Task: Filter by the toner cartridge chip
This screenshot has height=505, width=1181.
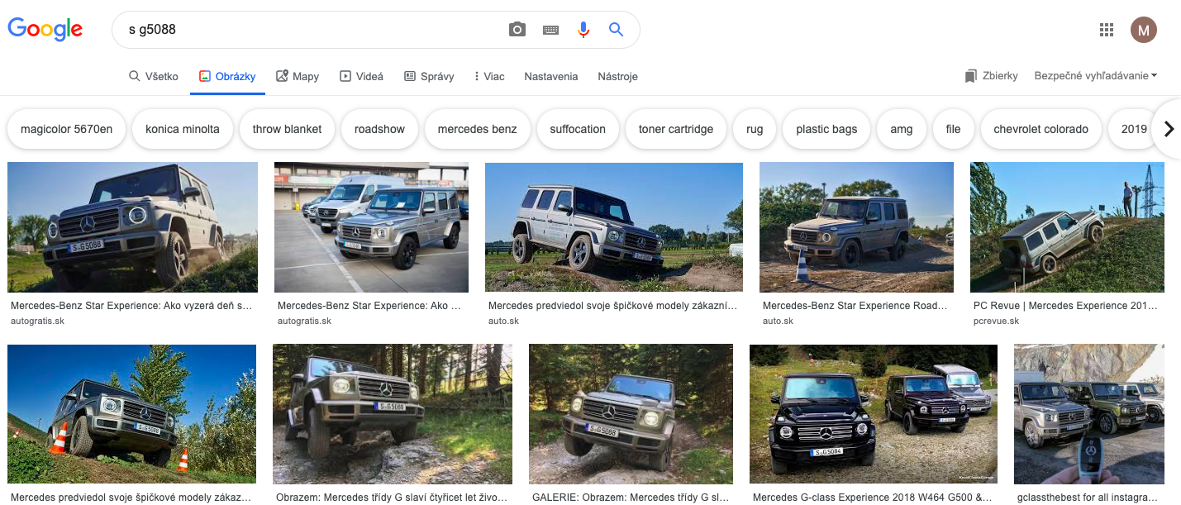Action: tap(676, 129)
